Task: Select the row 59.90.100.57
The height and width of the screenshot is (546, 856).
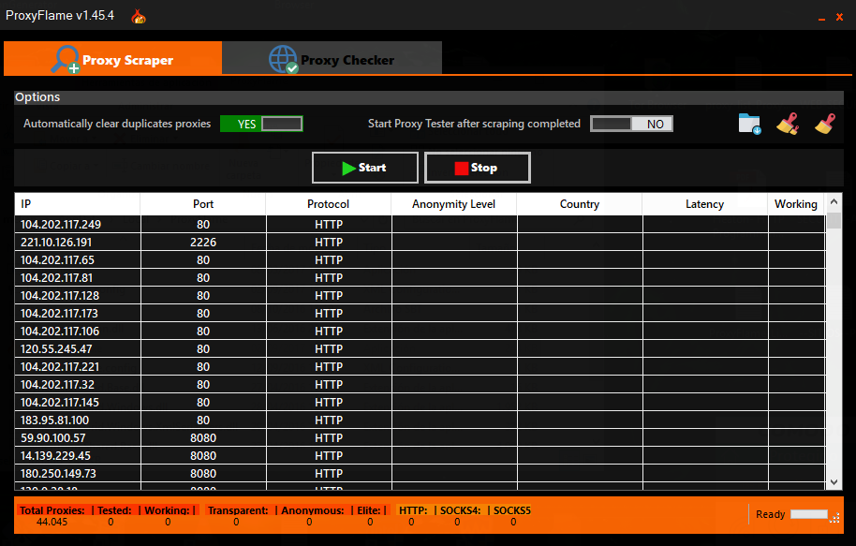Action: point(420,438)
